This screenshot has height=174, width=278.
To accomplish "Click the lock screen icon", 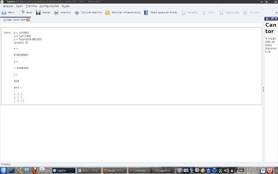I will point(263,171).
